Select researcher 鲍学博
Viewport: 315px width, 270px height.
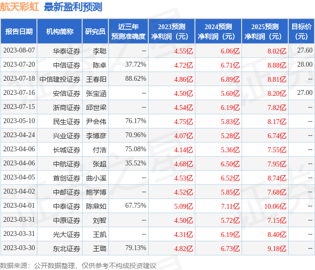coord(96,192)
